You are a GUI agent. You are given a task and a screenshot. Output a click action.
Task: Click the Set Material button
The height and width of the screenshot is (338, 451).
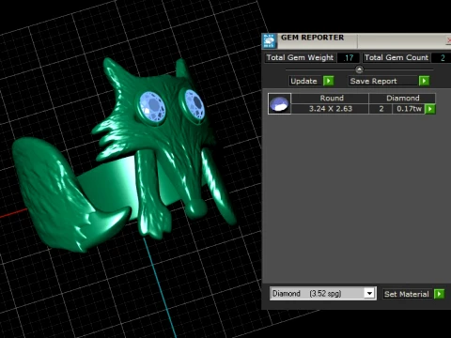(x=408, y=294)
